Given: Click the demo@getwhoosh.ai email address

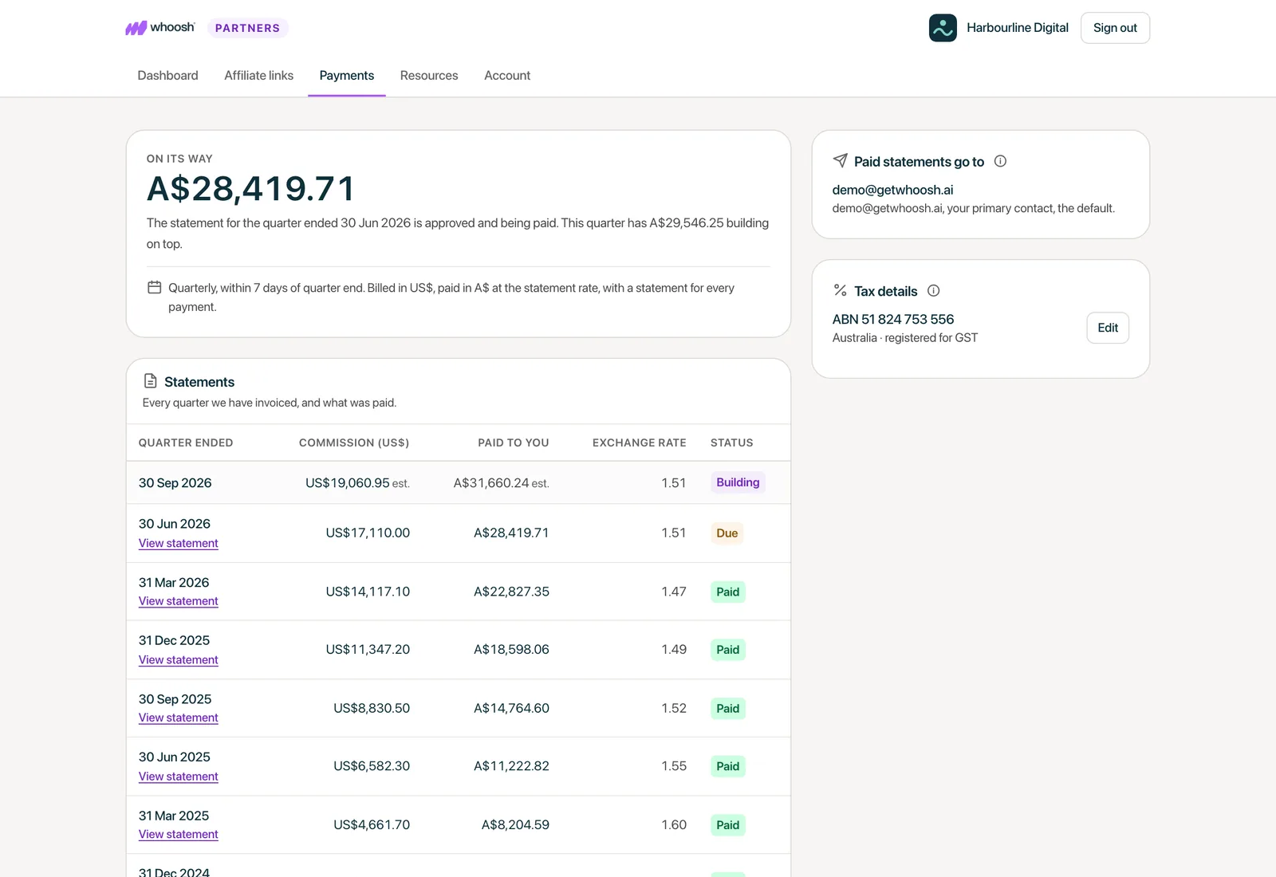Looking at the screenshot, I should pos(892,190).
